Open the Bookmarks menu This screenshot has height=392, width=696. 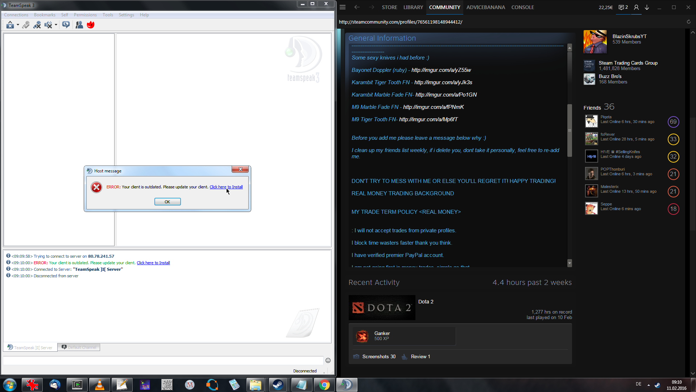(45, 15)
